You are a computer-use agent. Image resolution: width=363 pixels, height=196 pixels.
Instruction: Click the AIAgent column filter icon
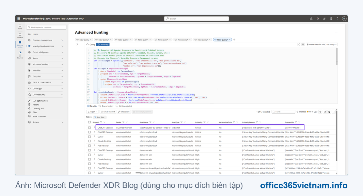point(101,122)
